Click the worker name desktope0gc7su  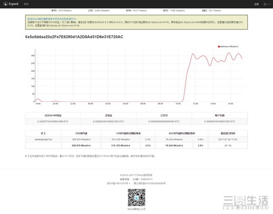pos(43,139)
